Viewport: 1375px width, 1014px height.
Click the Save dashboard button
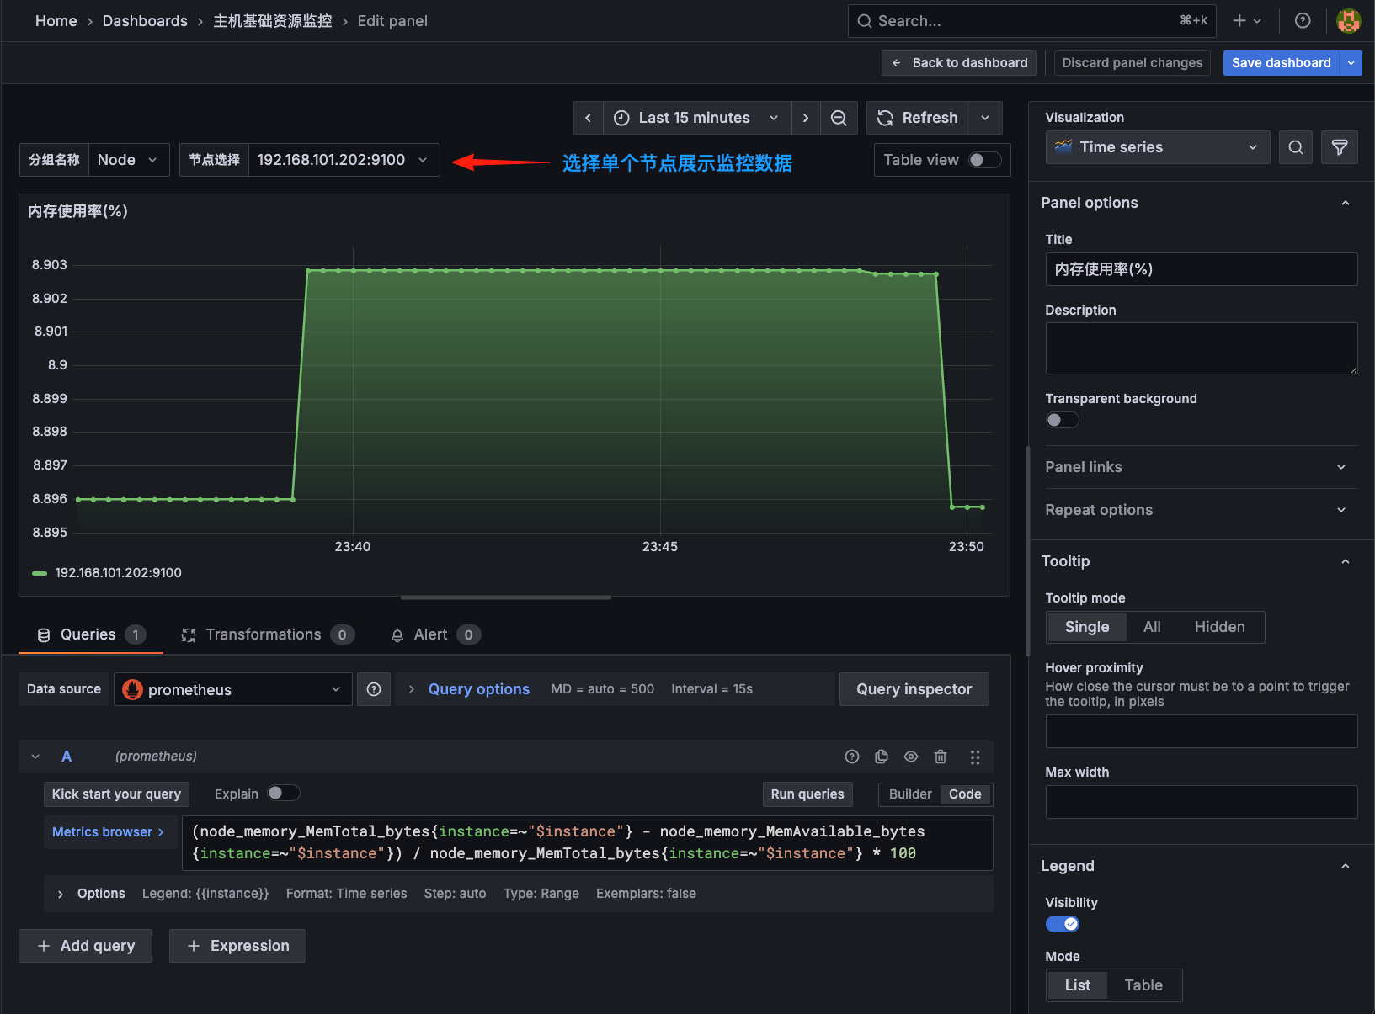(x=1281, y=62)
